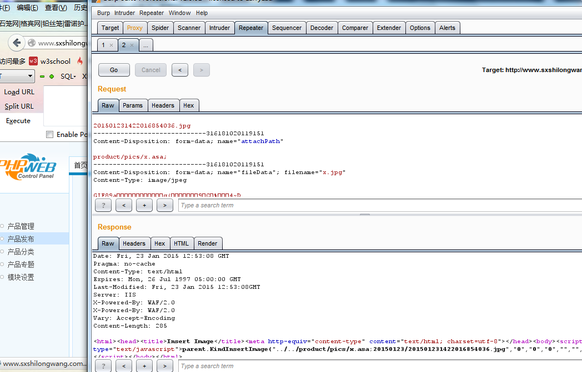
Task: Switch to the Alerts tab
Action: (x=447, y=28)
